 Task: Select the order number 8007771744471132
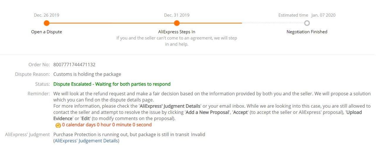[x=74, y=65]
